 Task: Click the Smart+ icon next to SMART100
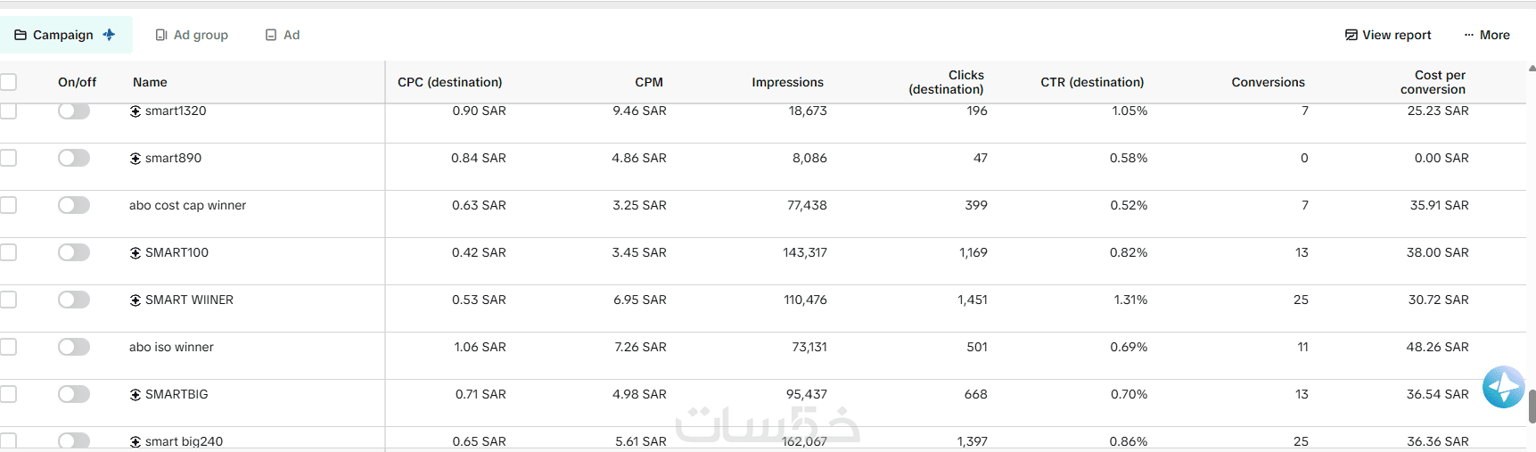tap(136, 253)
